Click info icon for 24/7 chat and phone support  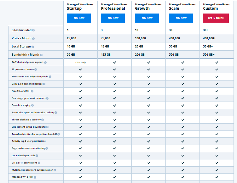45,62
